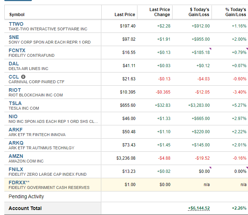Open the AMZN symbol link

click(x=16, y=156)
